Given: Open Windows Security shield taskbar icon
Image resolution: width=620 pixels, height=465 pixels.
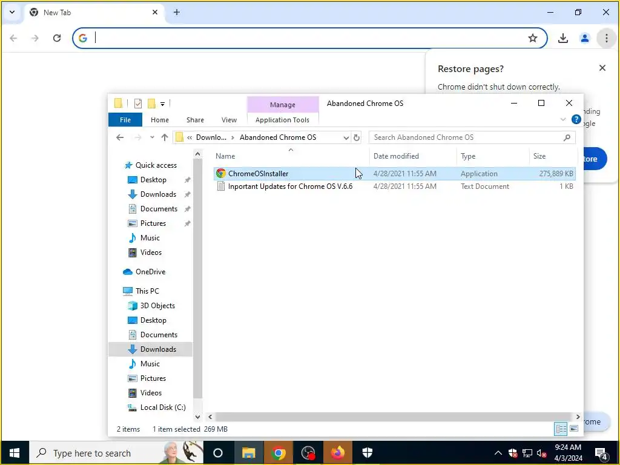Looking at the screenshot, I should [368, 453].
